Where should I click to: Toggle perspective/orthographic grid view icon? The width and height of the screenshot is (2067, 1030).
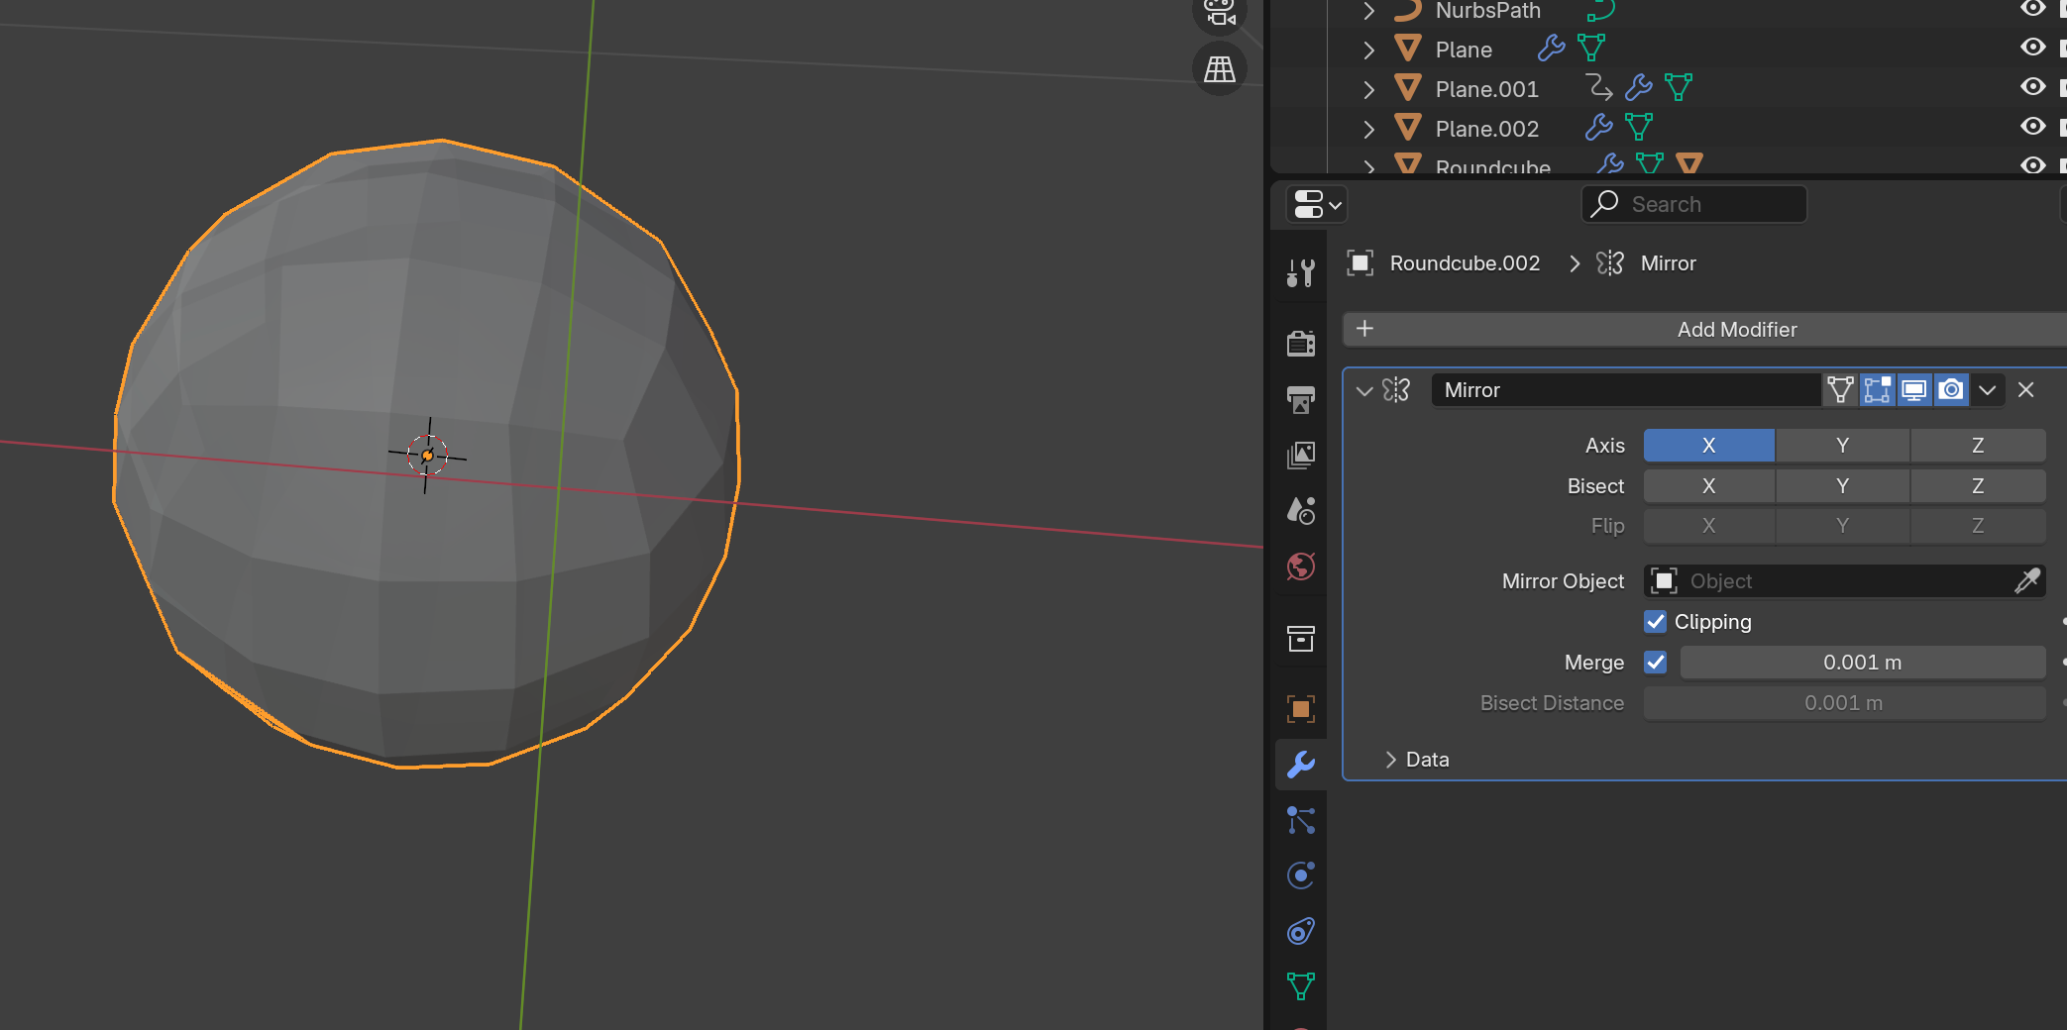pos(1219,69)
